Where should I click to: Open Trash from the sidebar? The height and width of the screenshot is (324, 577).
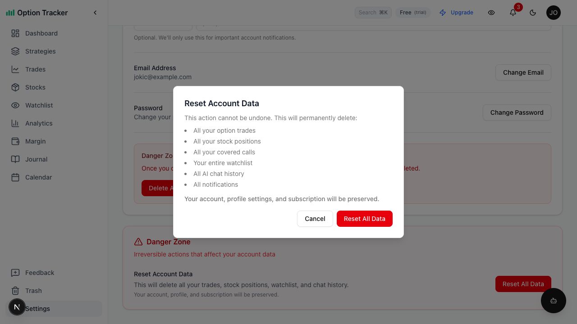pyautogui.click(x=33, y=291)
